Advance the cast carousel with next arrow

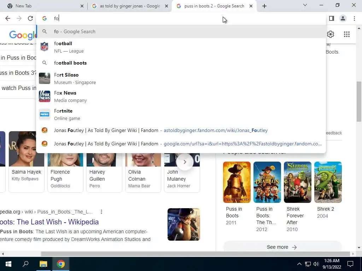[185, 162]
